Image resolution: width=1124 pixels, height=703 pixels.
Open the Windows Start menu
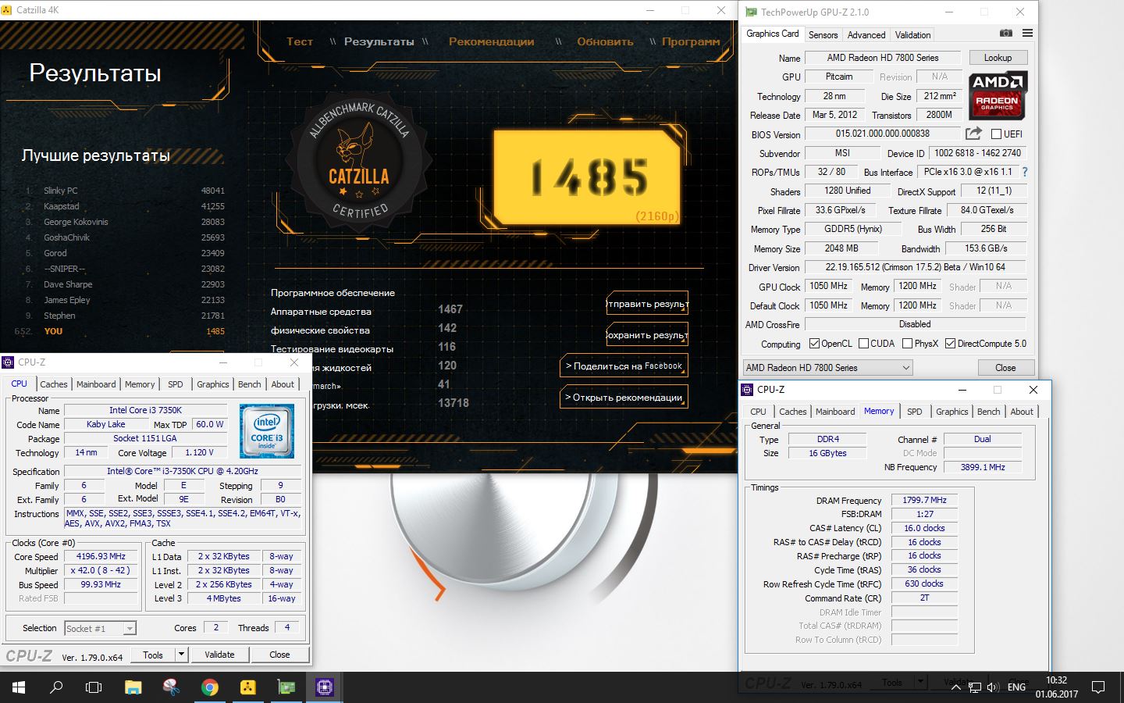[x=19, y=687]
